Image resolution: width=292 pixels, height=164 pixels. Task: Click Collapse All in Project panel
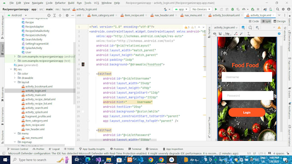point(60,15)
